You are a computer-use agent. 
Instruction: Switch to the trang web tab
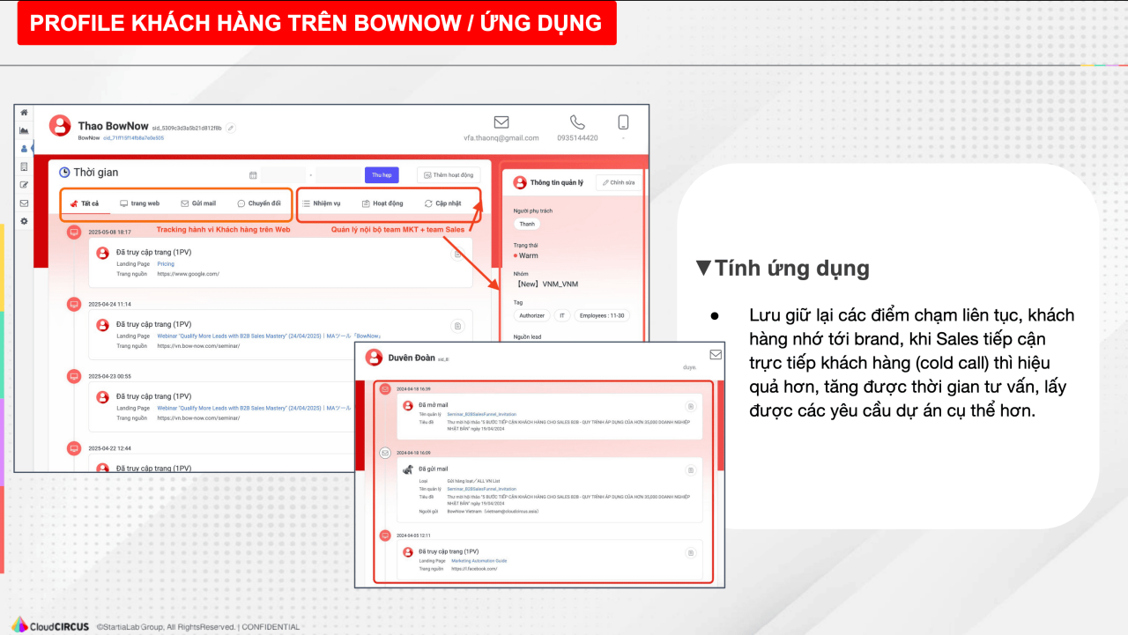139,203
